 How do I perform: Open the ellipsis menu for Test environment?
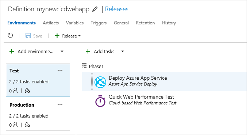tap(60, 70)
